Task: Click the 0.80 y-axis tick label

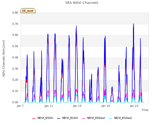Action: point(15,13)
